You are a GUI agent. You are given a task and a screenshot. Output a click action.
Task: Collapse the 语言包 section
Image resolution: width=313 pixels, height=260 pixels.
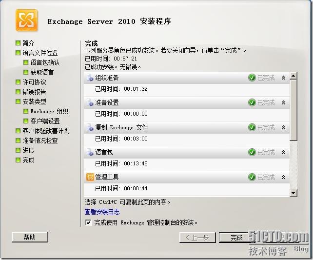(283, 152)
